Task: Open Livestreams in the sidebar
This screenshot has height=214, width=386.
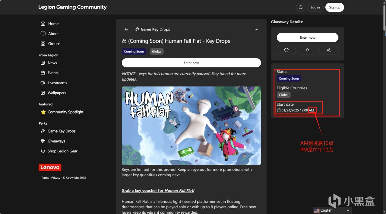Action: [x=57, y=83]
